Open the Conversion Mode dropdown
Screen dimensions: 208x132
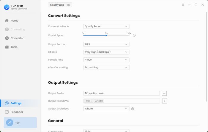pyautogui.click(x=106, y=26)
